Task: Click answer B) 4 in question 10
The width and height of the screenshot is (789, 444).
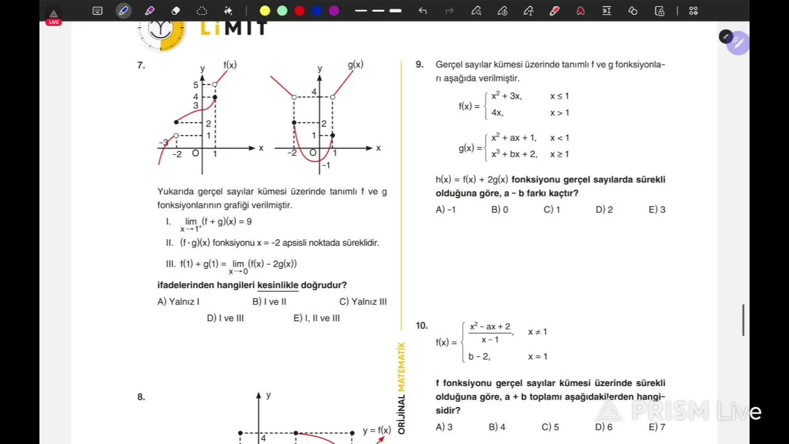Action: [x=497, y=427]
